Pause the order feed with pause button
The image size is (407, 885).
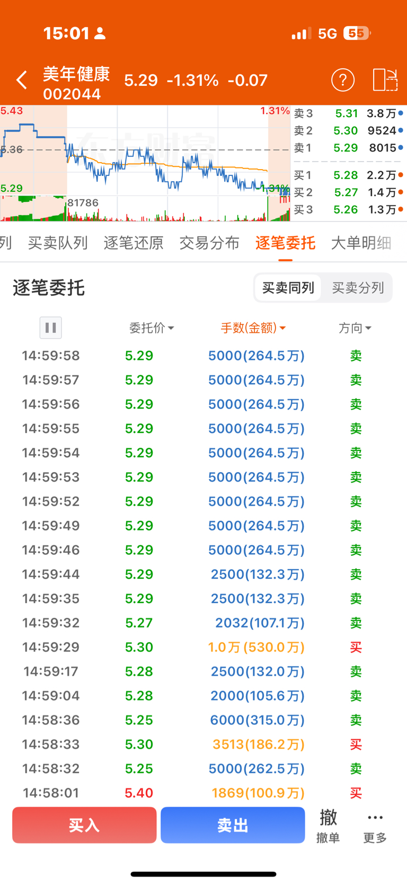(x=51, y=328)
